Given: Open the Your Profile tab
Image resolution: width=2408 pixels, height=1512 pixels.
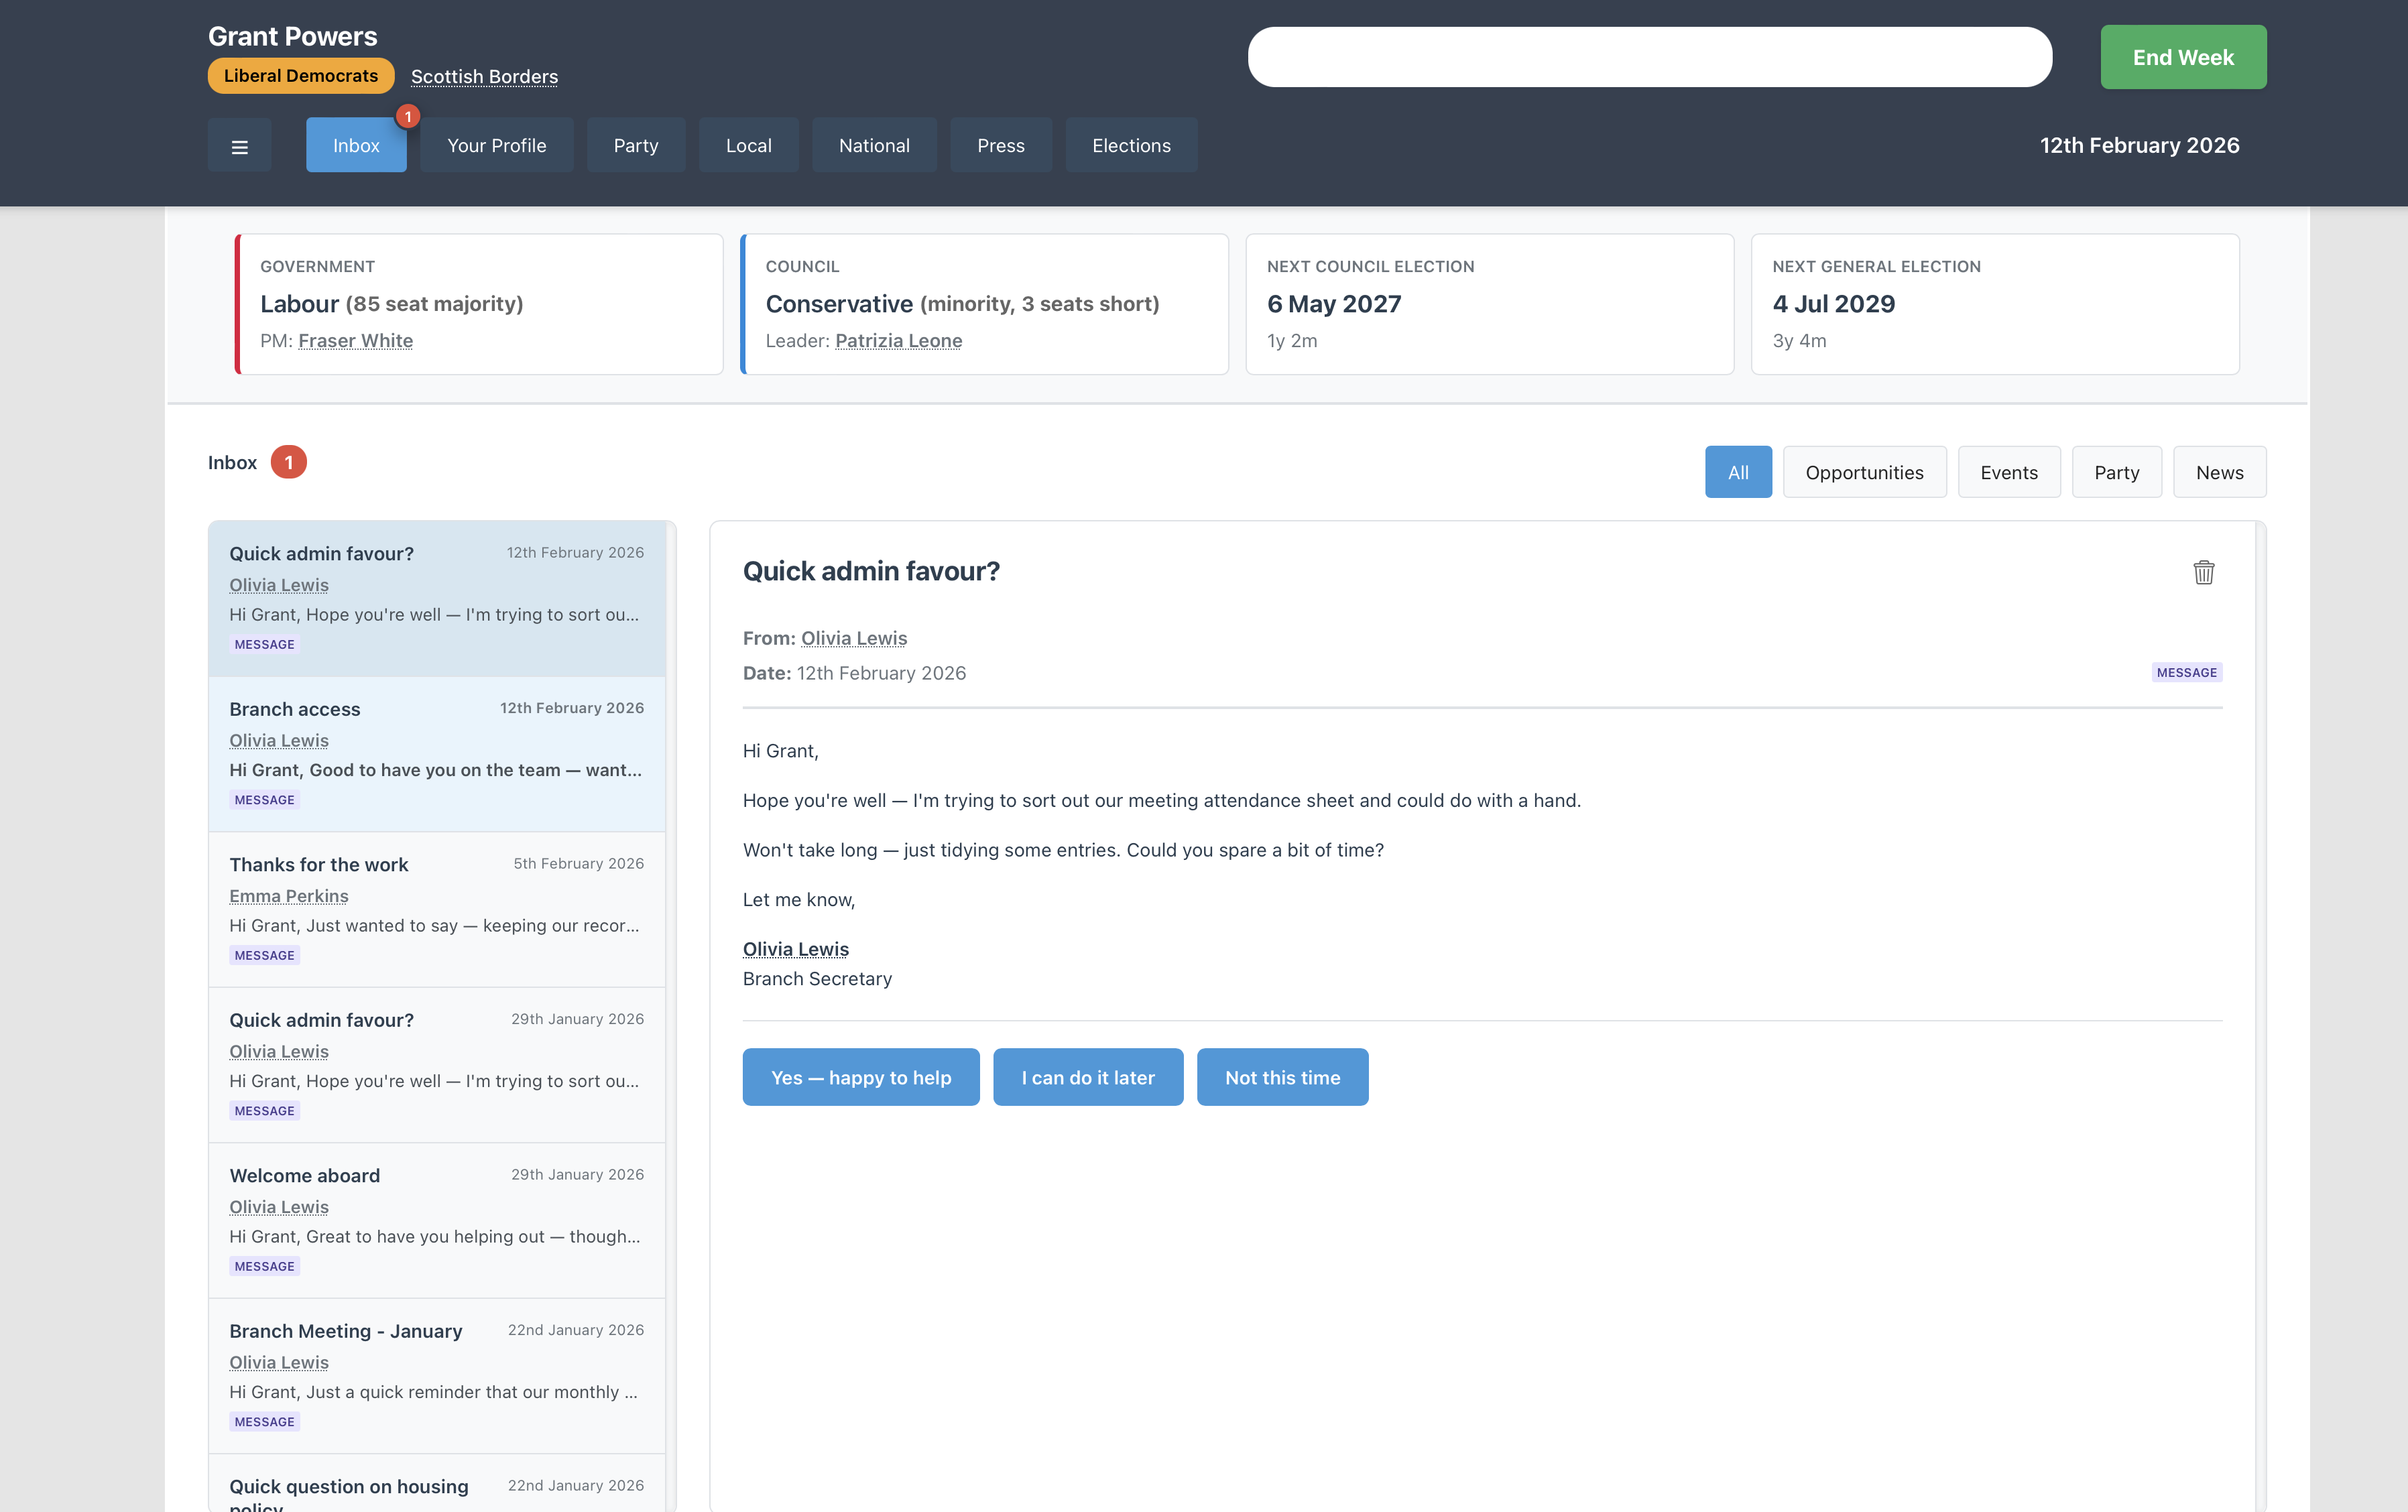Looking at the screenshot, I should 496,146.
